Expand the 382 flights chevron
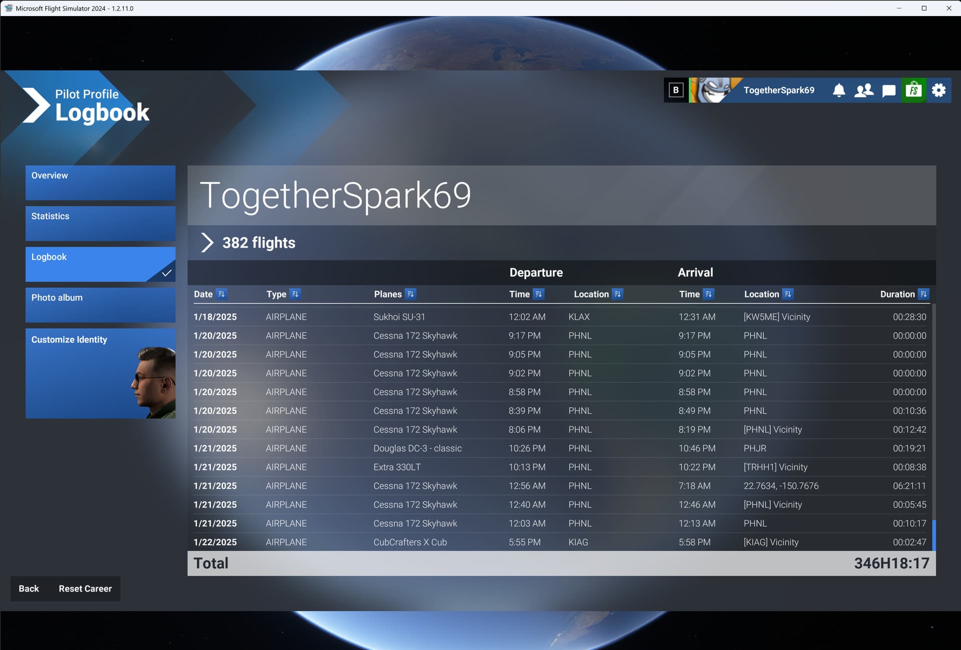Image resolution: width=961 pixels, height=650 pixels. (x=207, y=242)
